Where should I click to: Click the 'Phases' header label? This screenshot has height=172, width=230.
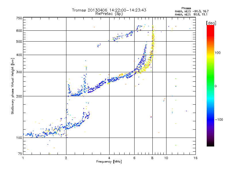point(186,8)
